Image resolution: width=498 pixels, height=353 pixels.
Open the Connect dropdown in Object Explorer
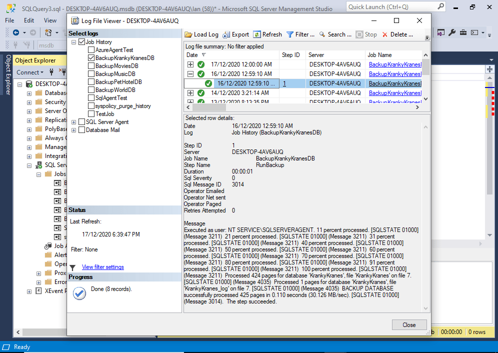pyautogui.click(x=30, y=72)
